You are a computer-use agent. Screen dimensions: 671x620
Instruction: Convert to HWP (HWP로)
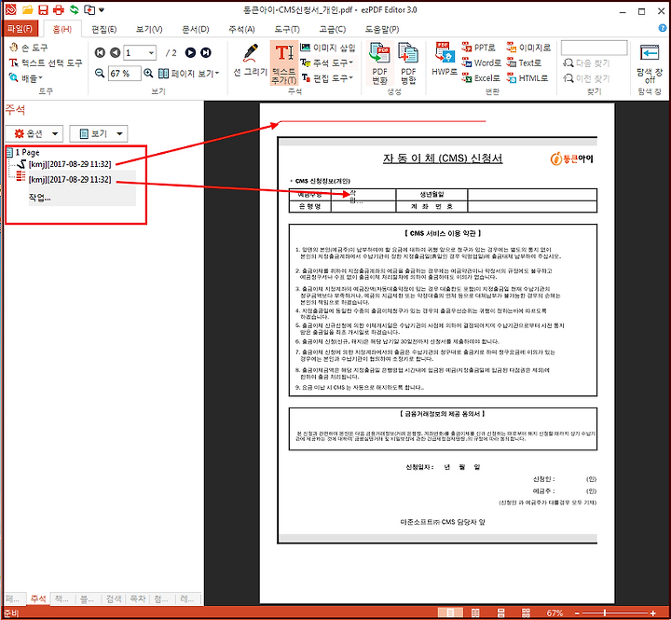(x=445, y=59)
